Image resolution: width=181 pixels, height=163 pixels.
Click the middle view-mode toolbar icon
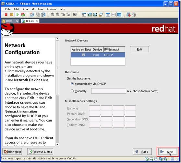point(114,15)
